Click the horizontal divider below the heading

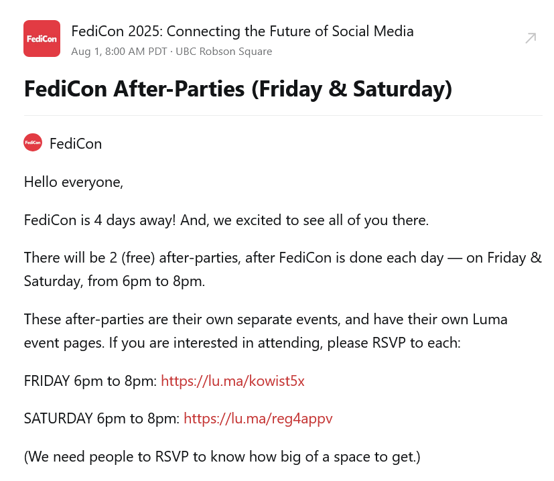[283, 115]
